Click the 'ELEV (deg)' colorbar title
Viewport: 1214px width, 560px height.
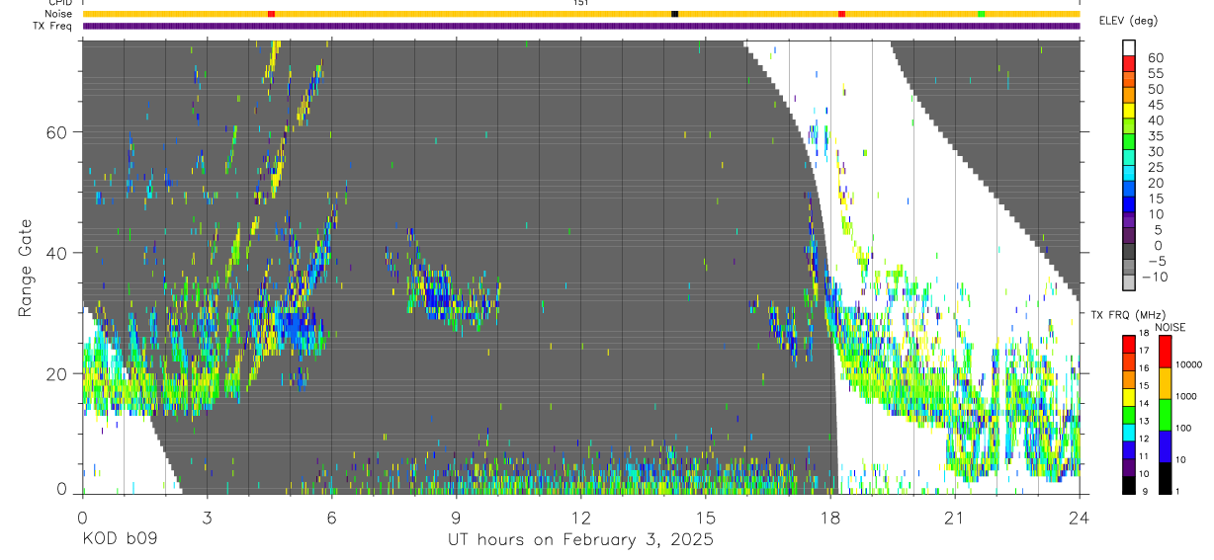tap(1127, 20)
